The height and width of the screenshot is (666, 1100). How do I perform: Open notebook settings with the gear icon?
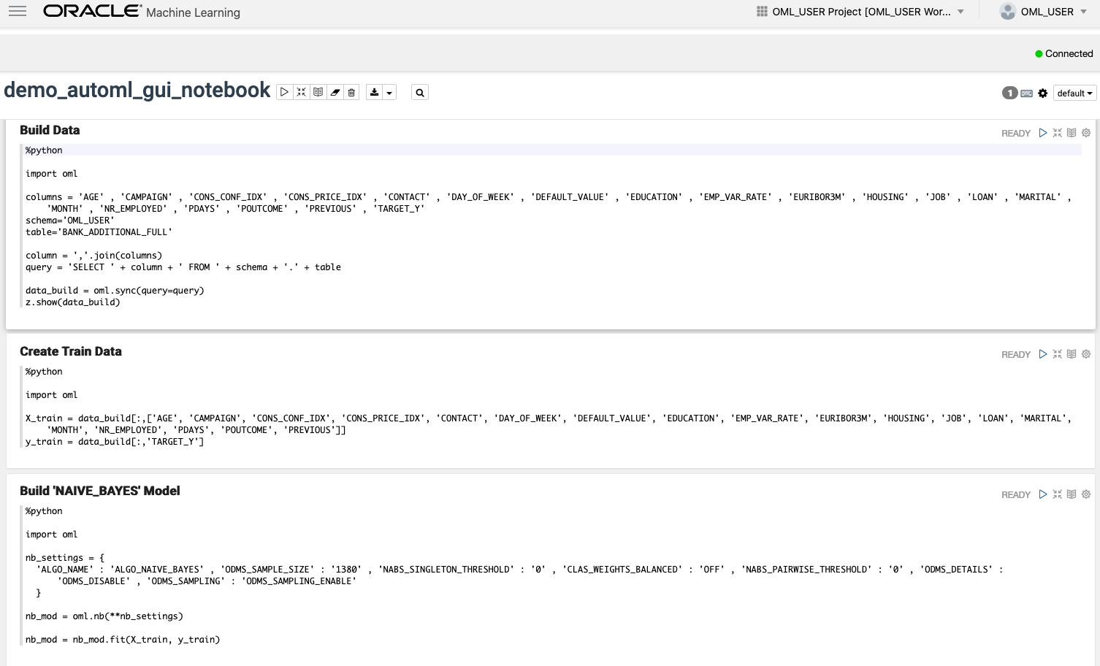pyautogui.click(x=1043, y=93)
